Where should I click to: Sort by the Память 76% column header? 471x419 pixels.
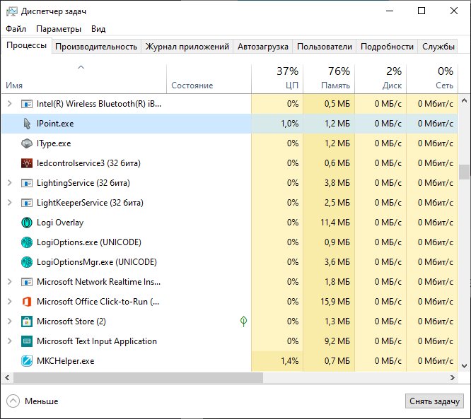(x=329, y=78)
